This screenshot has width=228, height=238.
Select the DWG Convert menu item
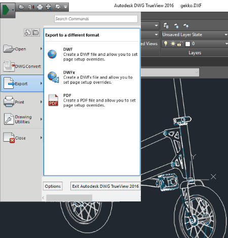[22, 66]
